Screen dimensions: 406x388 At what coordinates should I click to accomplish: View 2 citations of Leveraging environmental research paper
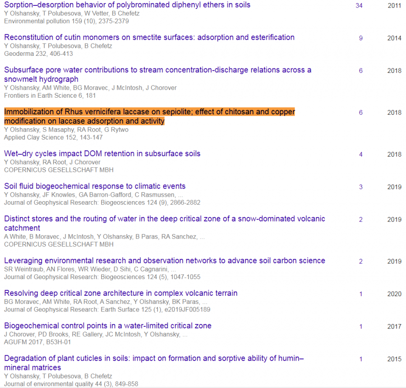click(x=361, y=262)
